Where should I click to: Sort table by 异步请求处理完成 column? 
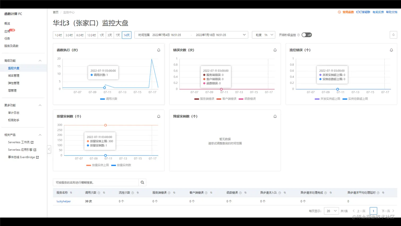pos(330,193)
